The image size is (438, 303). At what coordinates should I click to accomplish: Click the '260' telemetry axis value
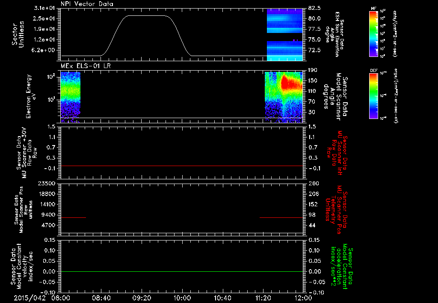pyautogui.click(x=314, y=183)
